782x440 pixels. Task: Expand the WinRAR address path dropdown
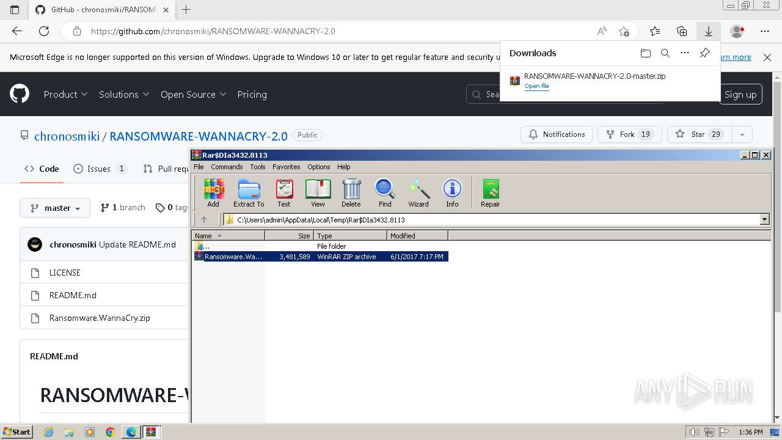(x=764, y=219)
